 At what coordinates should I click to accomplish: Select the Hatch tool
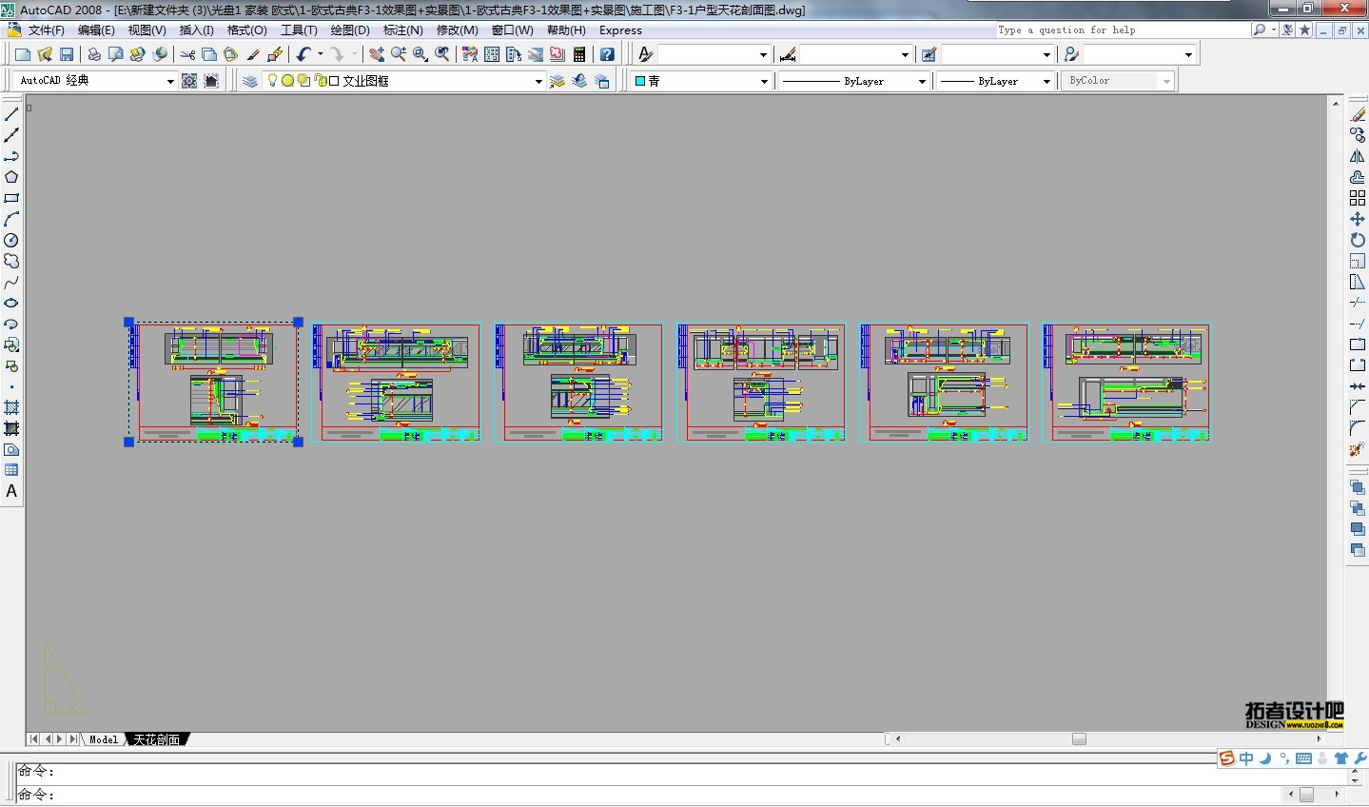pyautogui.click(x=11, y=407)
